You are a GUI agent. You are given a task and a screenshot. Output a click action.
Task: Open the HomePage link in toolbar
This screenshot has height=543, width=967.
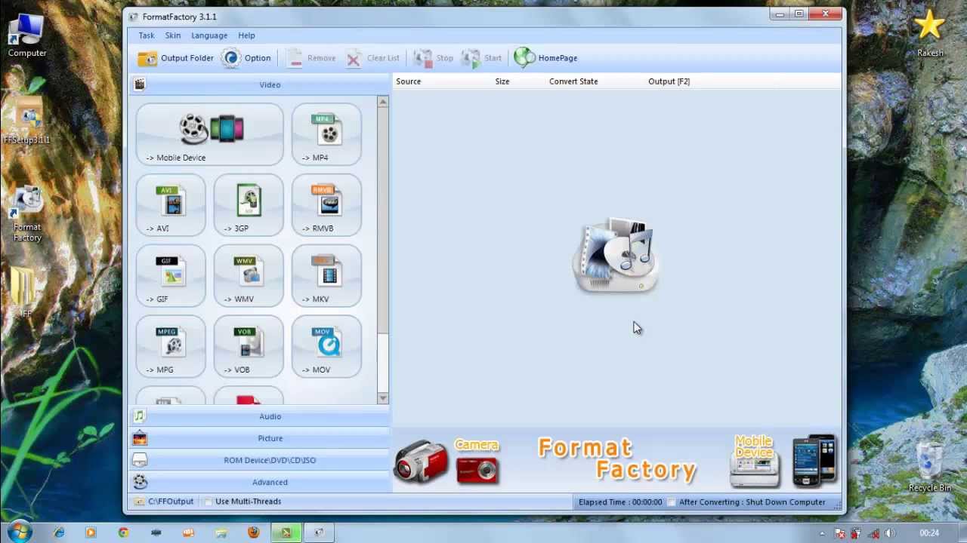(545, 58)
